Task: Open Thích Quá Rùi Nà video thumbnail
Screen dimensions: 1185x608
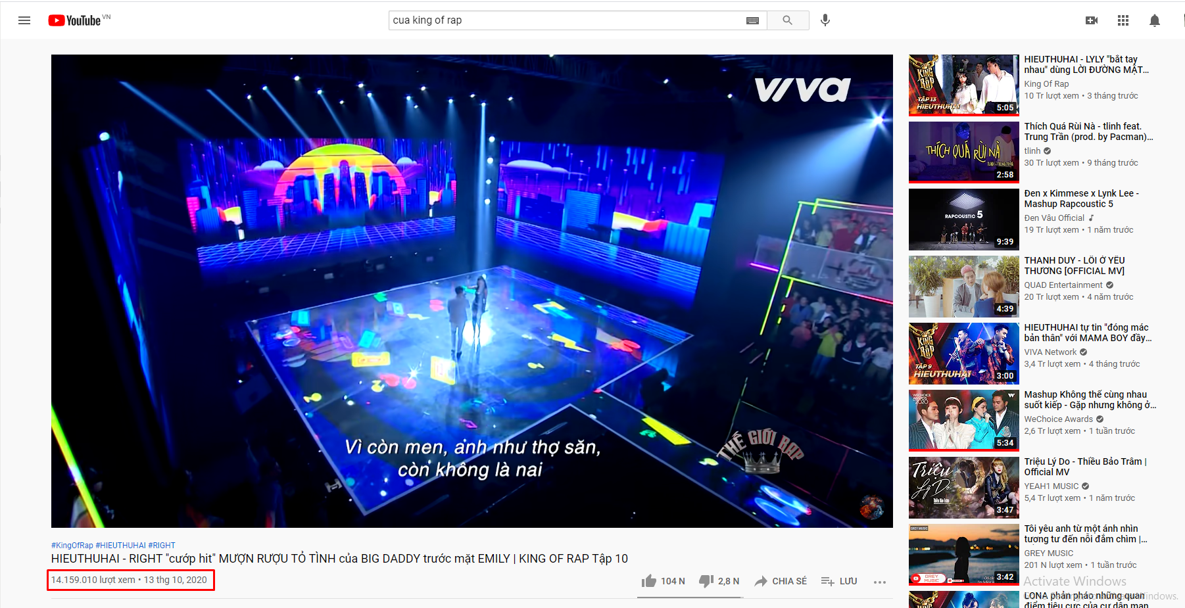Action: pos(964,152)
